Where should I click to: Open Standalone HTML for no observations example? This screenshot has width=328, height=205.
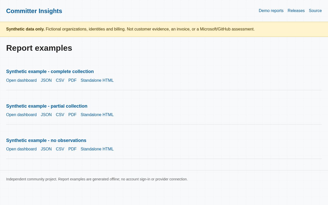[x=97, y=149]
